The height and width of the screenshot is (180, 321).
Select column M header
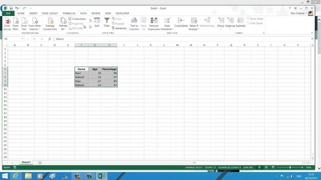pos(177,45)
